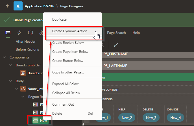
Task: Select the New button icon in tree
Action: [x=36, y=120]
